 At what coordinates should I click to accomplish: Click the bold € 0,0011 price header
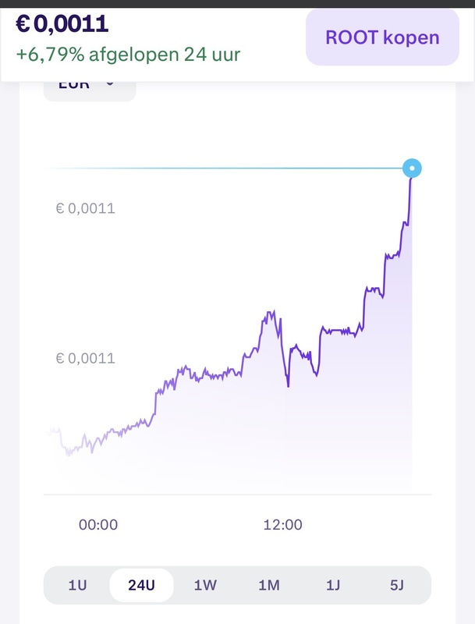[x=62, y=24]
